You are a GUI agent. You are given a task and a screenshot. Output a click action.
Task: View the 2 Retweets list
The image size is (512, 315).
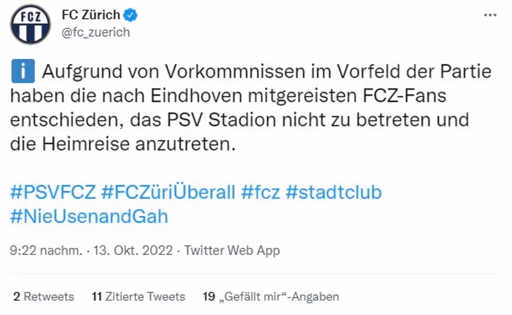point(44,296)
